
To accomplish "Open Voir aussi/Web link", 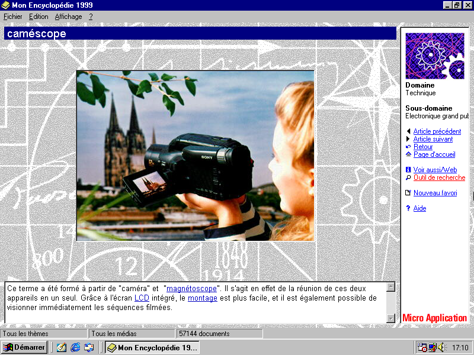I will (x=435, y=170).
